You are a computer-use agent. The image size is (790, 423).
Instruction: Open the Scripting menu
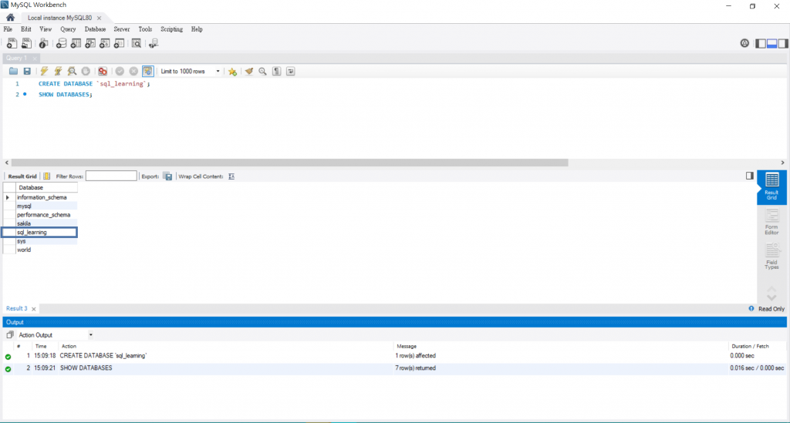pos(172,29)
